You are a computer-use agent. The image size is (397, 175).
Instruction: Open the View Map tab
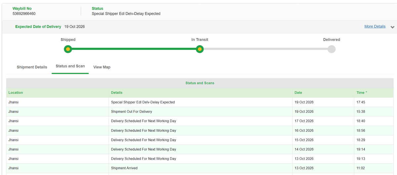[x=102, y=67]
